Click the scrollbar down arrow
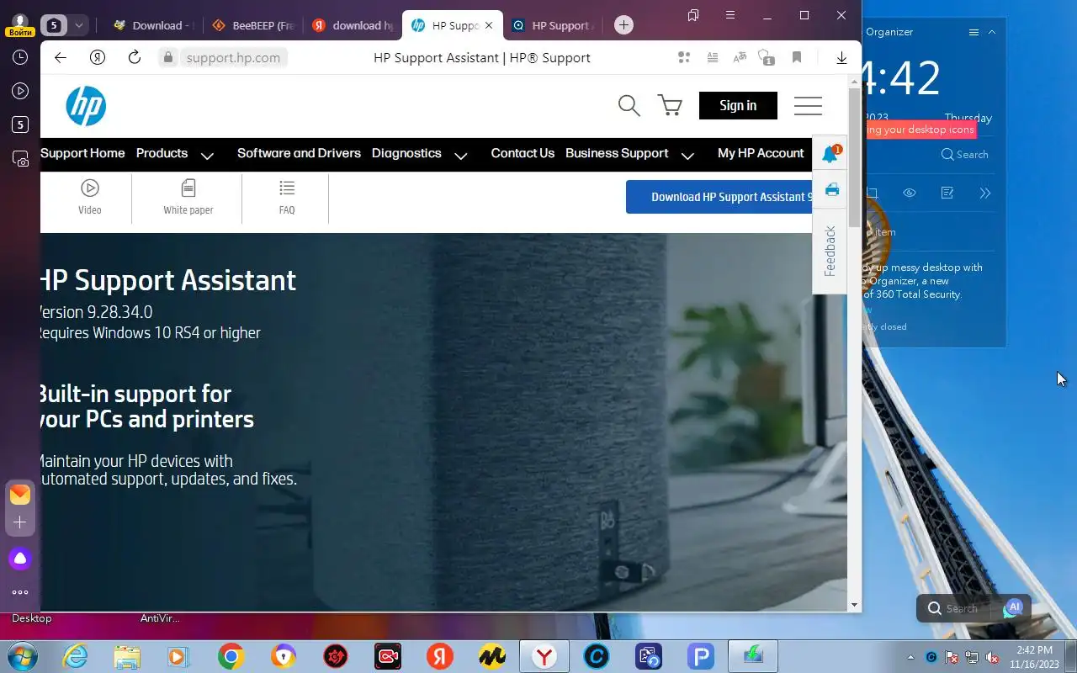1077x673 pixels. (x=854, y=605)
